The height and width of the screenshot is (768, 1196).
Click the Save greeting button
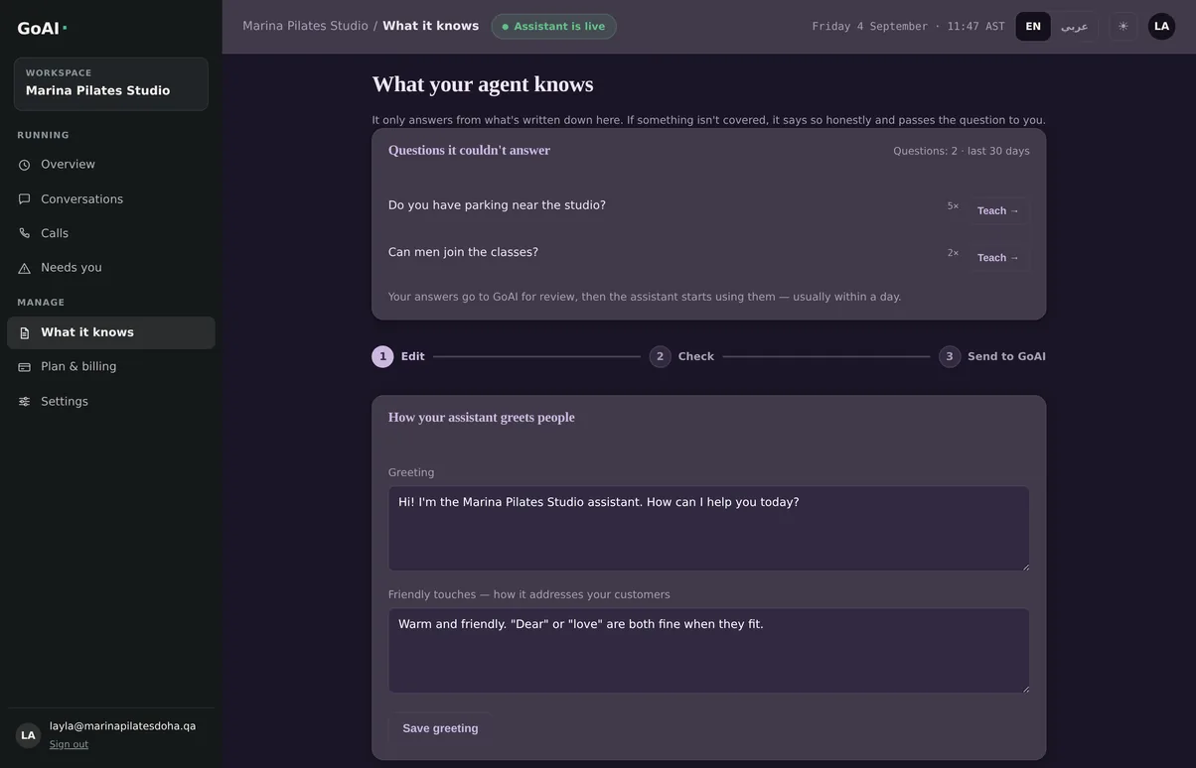pos(440,728)
